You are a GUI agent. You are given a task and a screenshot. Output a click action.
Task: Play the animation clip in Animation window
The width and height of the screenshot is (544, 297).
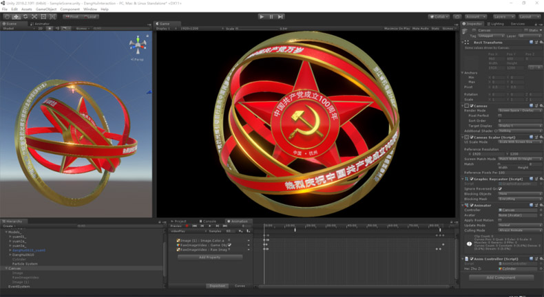point(210,226)
